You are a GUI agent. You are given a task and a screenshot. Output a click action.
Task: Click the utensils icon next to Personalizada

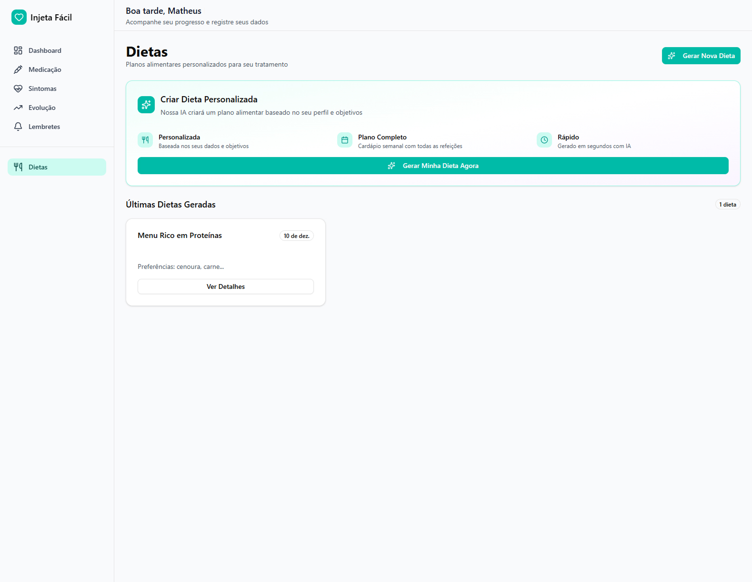tap(145, 140)
